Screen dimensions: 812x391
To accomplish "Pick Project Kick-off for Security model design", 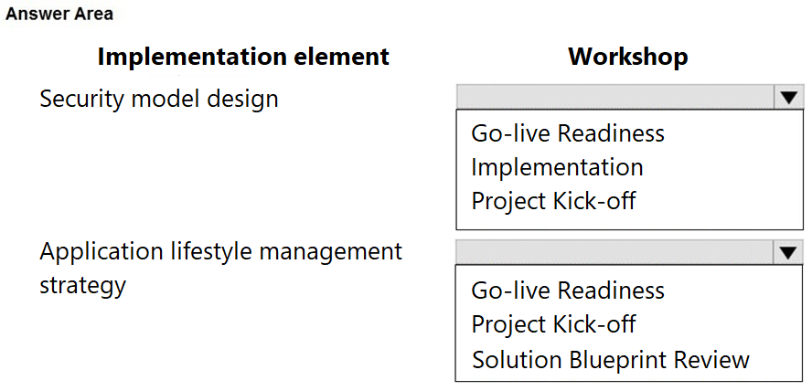I will coord(553,201).
